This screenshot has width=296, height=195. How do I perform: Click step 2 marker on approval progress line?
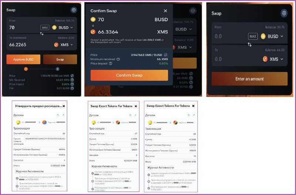coord(58,69)
